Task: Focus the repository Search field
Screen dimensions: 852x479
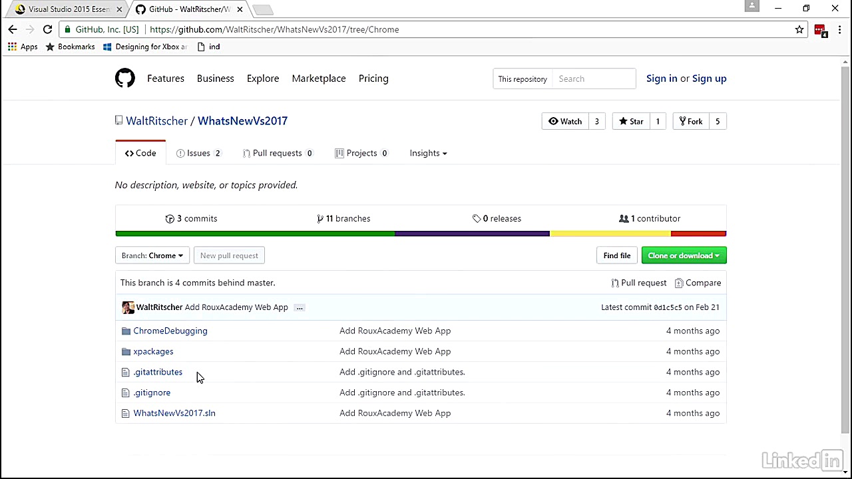Action: pyautogui.click(x=594, y=79)
